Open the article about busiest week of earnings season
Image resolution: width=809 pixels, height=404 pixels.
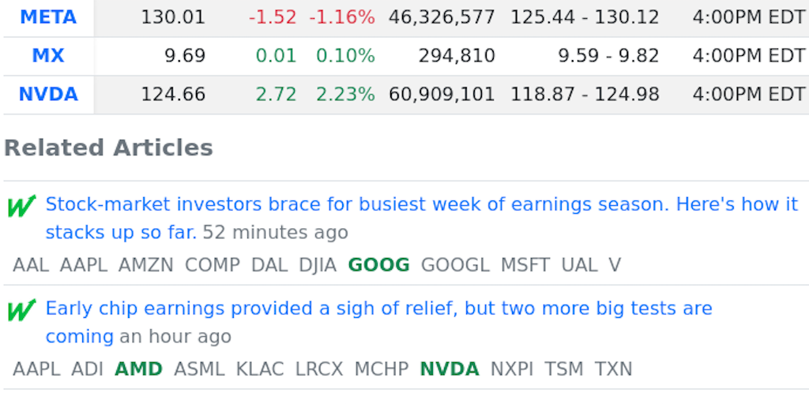(421, 205)
